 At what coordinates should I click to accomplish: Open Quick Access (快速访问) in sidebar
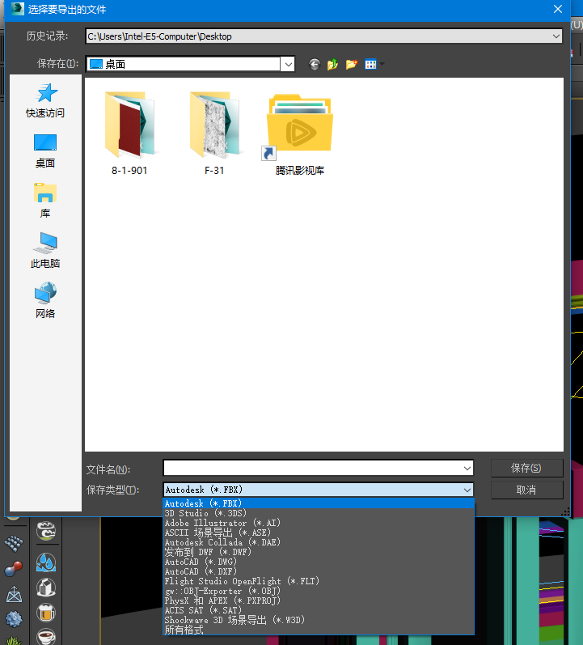click(x=45, y=100)
